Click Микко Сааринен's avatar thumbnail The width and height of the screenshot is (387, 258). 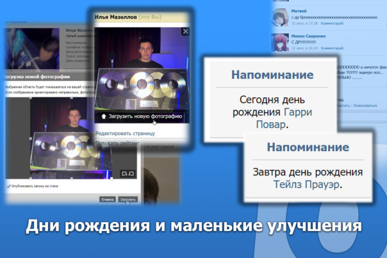[280, 42]
